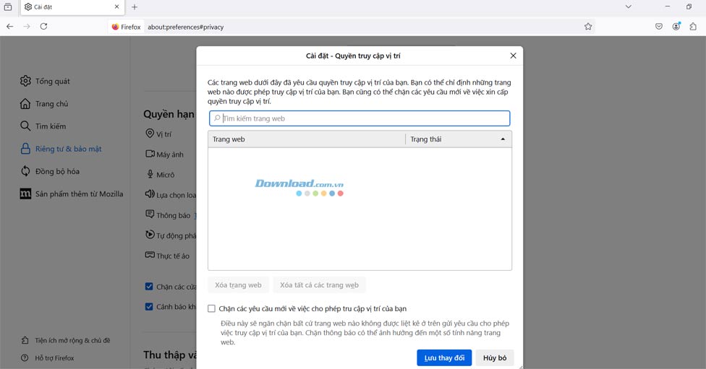
Task: Open the Firefox View icon at tab bar left
Action: 8,6
